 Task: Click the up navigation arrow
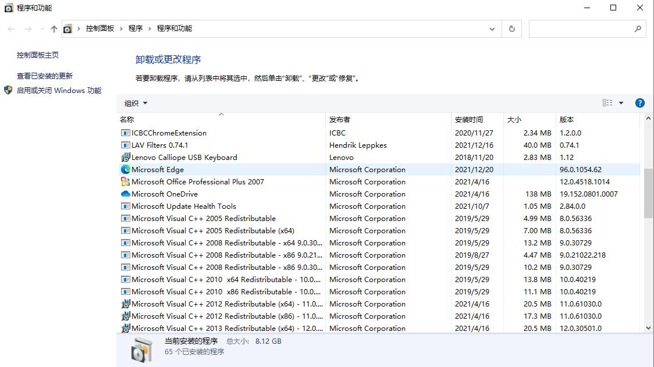click(x=53, y=28)
